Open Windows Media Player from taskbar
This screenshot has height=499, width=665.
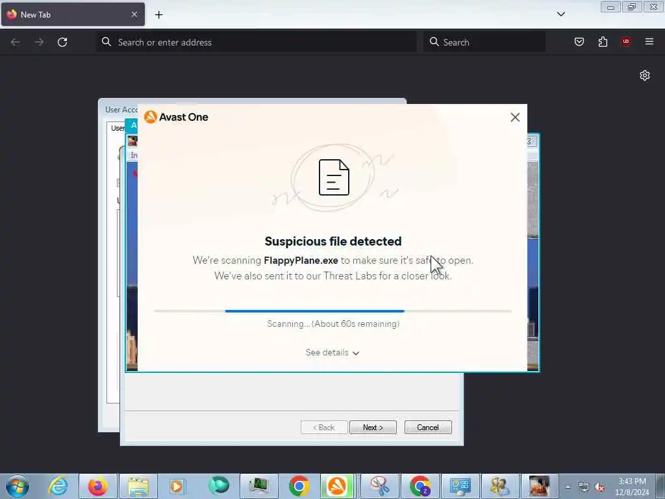coord(177,486)
